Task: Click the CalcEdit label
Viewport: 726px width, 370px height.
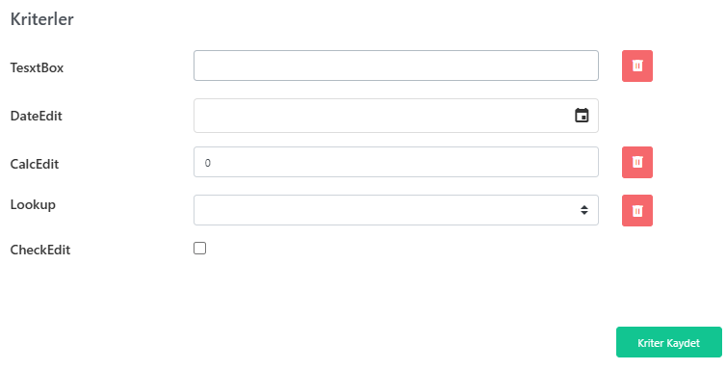Action: coord(35,164)
